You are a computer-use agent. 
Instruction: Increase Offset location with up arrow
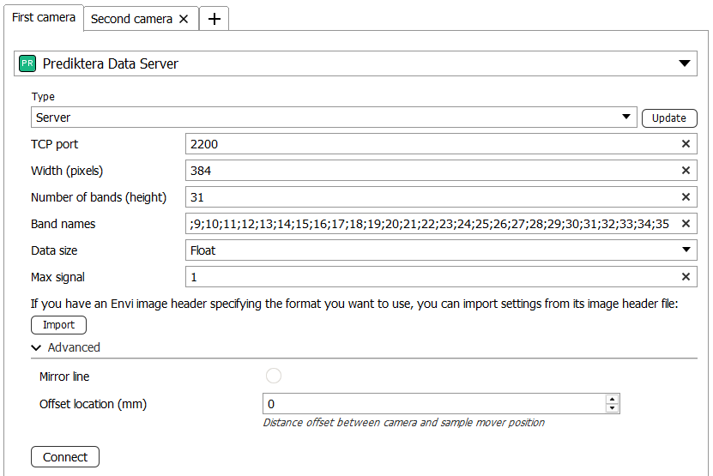click(x=612, y=399)
